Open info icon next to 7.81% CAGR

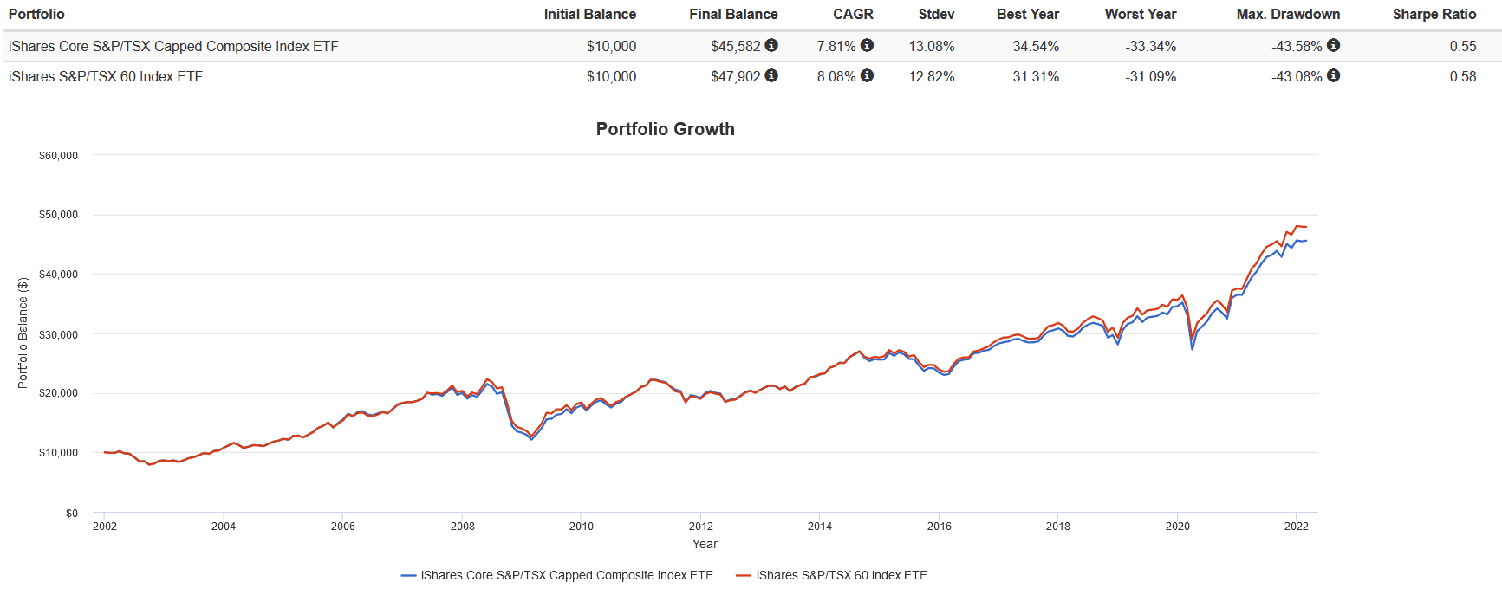point(867,45)
